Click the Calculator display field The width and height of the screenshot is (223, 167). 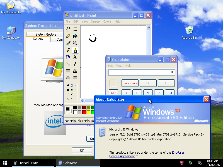pyautogui.click(x=142, y=72)
